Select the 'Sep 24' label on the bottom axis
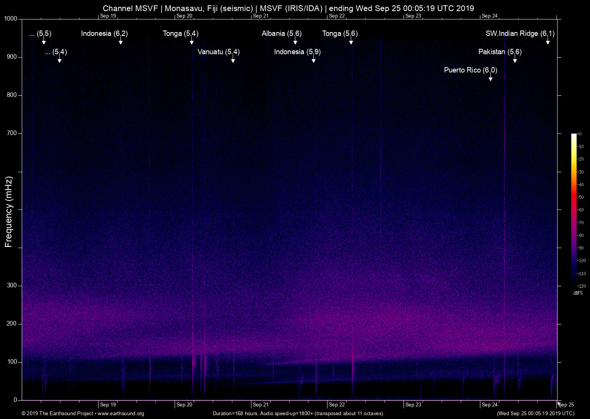The width and height of the screenshot is (590, 419). (490, 405)
